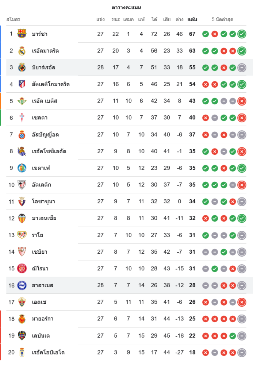The width and height of the screenshot is (253, 365).
Task: Click the Real Madrid club crest
Action: pyautogui.click(x=22, y=51)
